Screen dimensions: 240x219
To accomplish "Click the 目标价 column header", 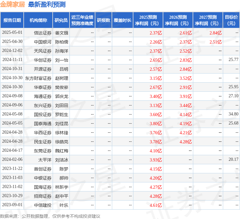I will (231, 20).
